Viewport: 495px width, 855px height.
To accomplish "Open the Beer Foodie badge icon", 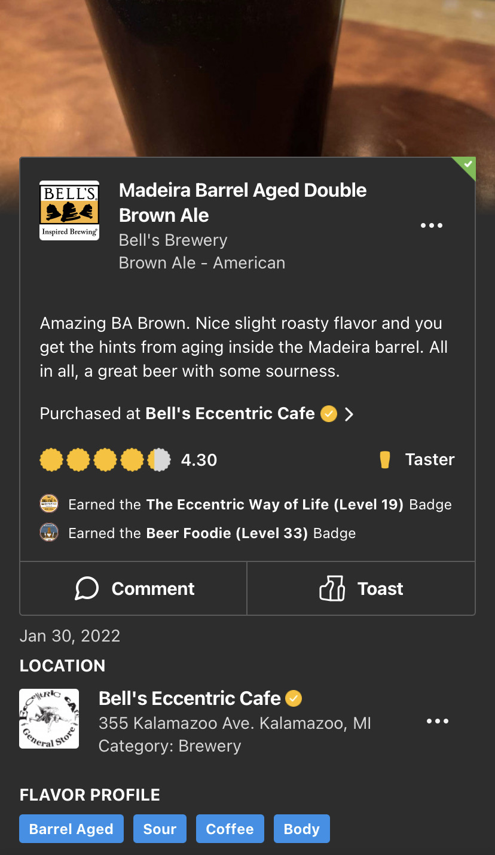I will [x=49, y=533].
